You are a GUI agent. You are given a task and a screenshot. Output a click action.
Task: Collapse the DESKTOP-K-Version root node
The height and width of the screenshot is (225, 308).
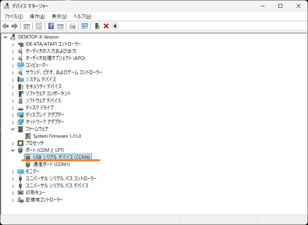pyautogui.click(x=5, y=37)
